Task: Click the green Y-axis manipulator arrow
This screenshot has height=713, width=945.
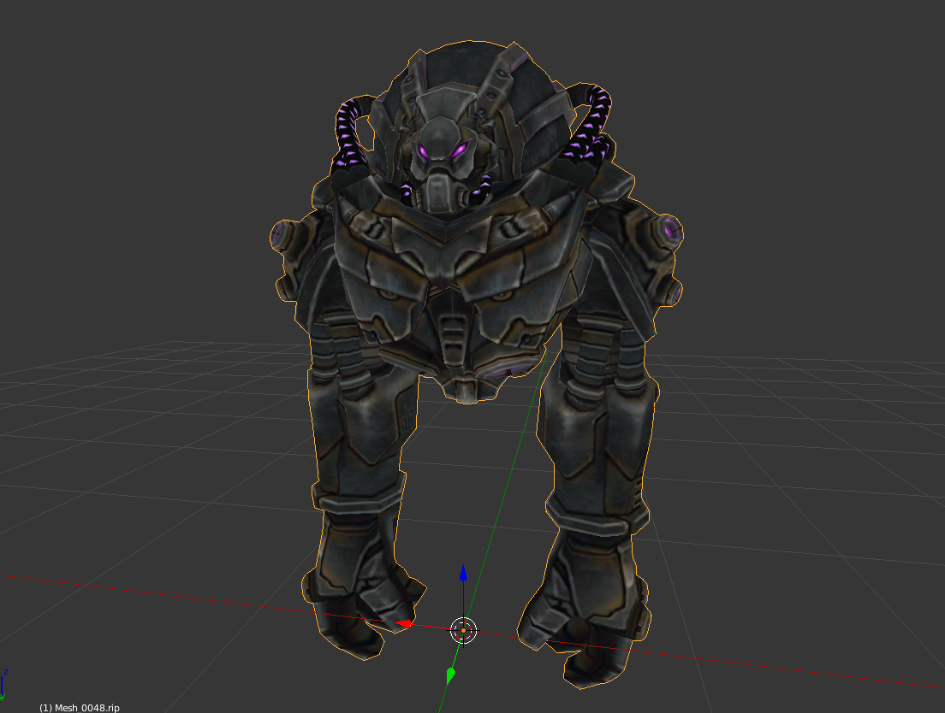Action: coord(450,675)
